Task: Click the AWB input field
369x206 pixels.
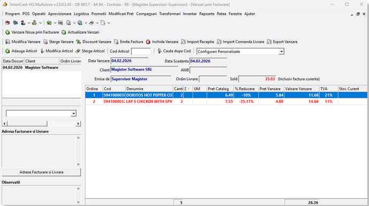Action: coord(208,70)
